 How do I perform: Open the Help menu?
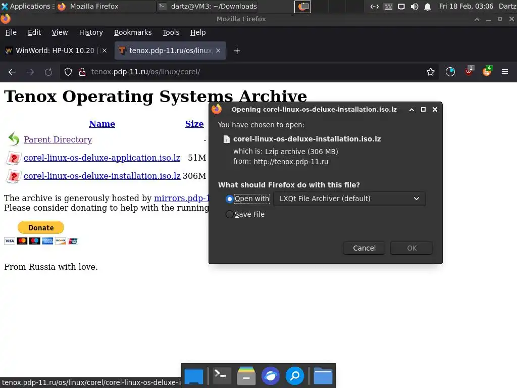[x=198, y=32]
